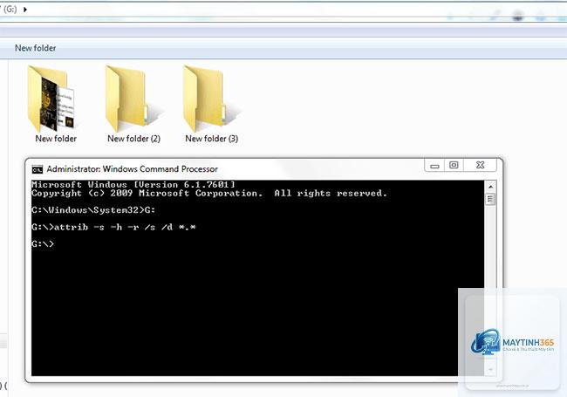Click the 'New folder (2)' name label
Screen dimensions: 567x397
tap(133, 139)
